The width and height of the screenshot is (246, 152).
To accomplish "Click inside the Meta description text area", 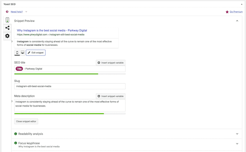I will (70, 105).
